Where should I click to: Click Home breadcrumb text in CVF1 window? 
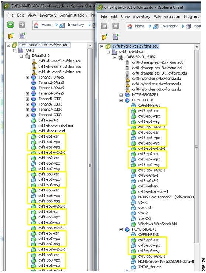point(47,25)
